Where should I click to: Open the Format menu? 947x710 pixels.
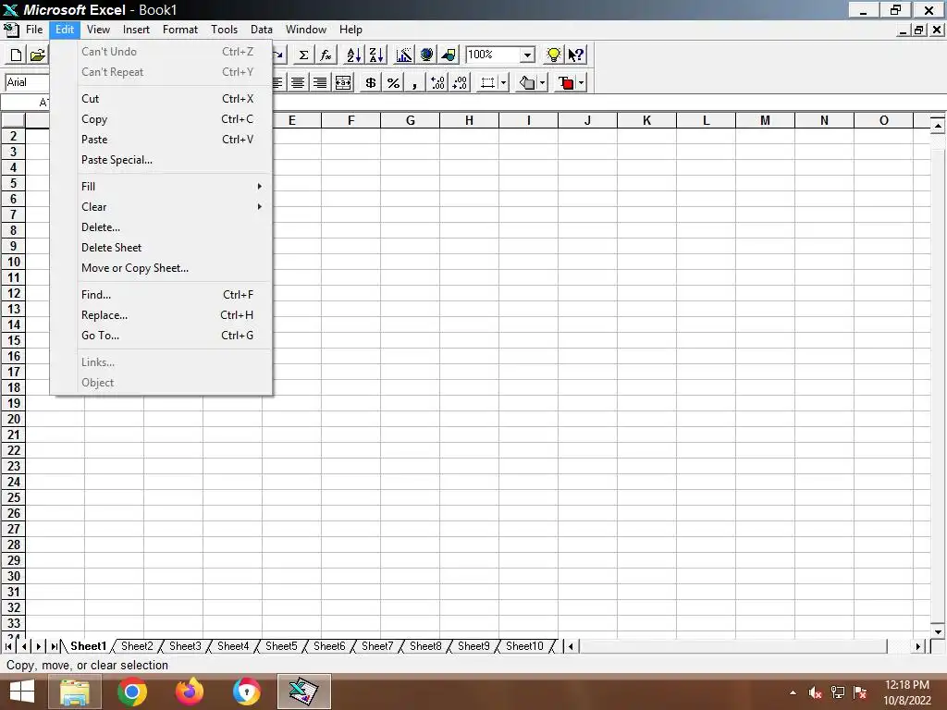[180, 30]
